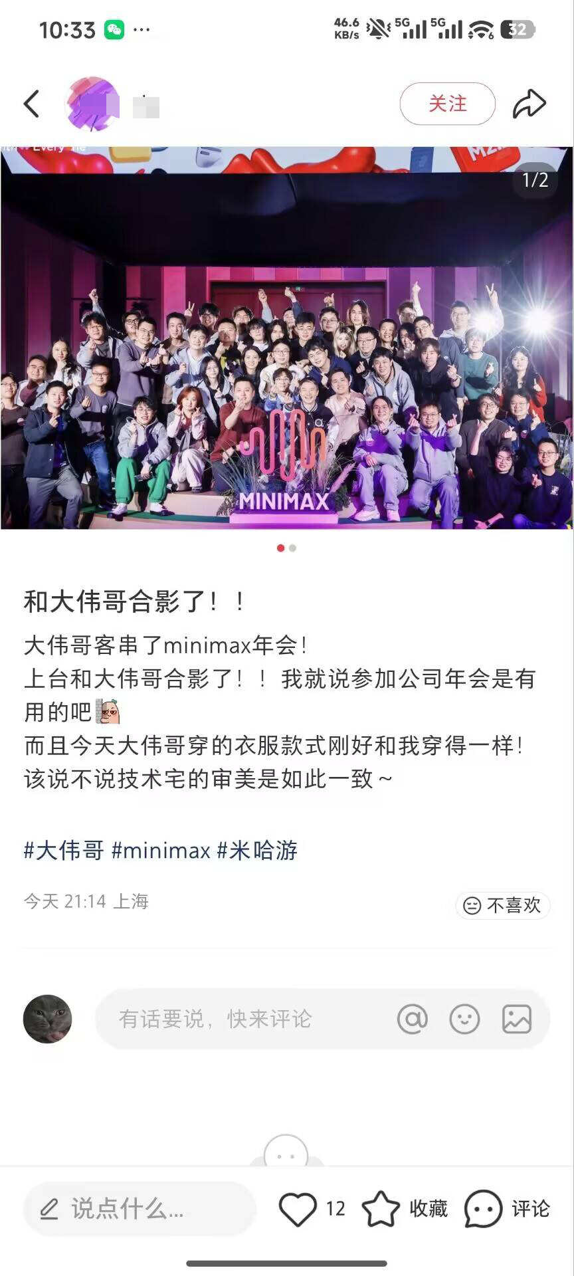Like the post with heart icon
This screenshot has width=574, height=1276.
point(297,1209)
